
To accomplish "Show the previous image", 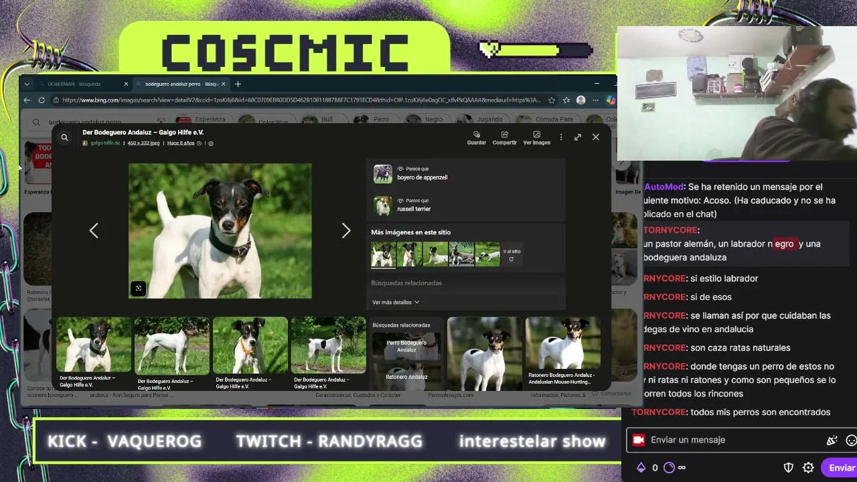I will click(x=94, y=231).
